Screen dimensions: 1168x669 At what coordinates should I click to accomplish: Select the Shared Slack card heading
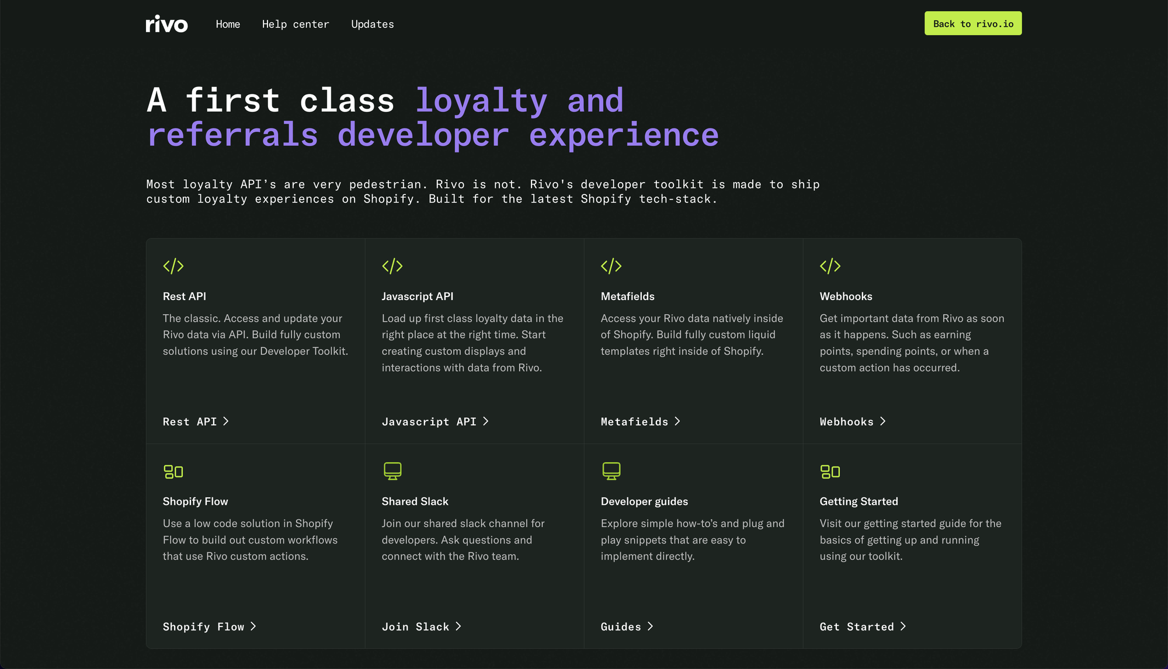(x=415, y=501)
